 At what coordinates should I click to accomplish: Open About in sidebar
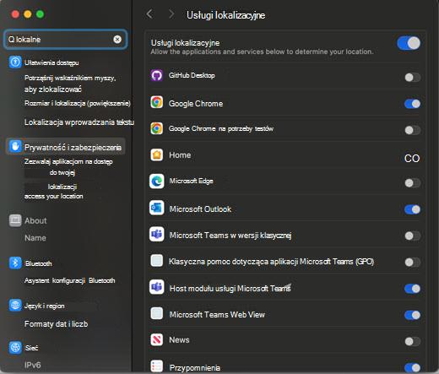(35, 220)
